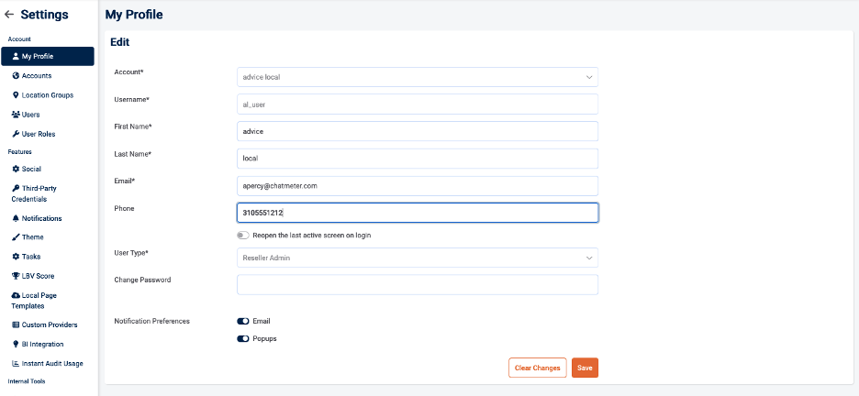Click the back arrow beside Settings
Image resolution: width=859 pixels, height=396 pixels.
pos(9,15)
